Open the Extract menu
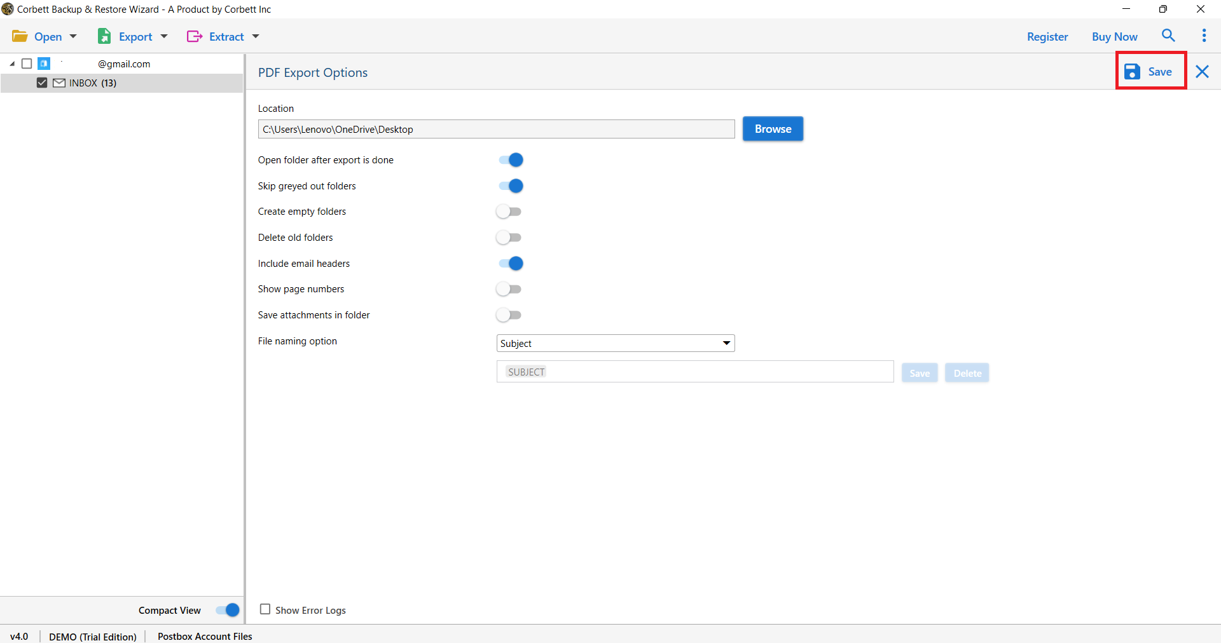Viewport: 1221px width, 643px height. pyautogui.click(x=223, y=36)
